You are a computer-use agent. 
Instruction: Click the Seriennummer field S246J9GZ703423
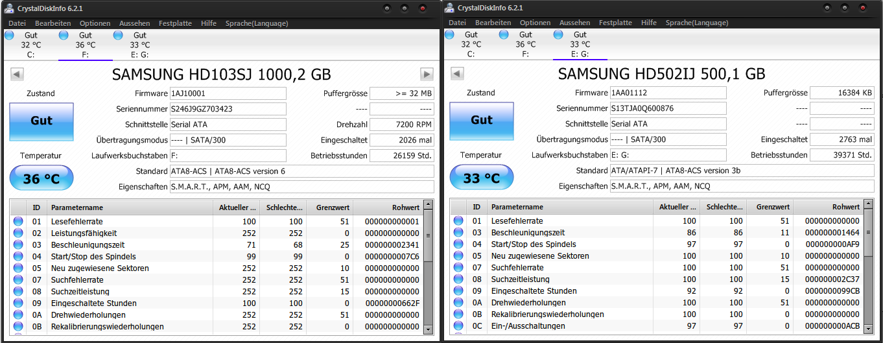228,109
